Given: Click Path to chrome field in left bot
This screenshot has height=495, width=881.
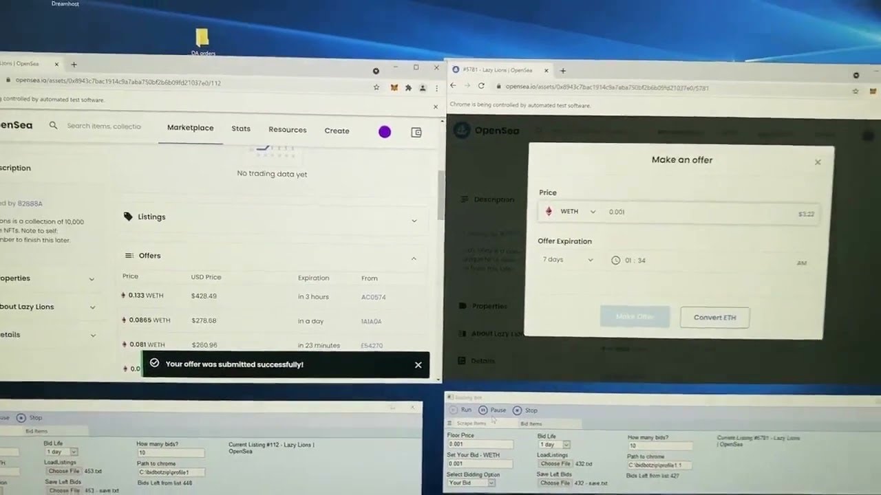Looking at the screenshot, I should coord(171,472).
